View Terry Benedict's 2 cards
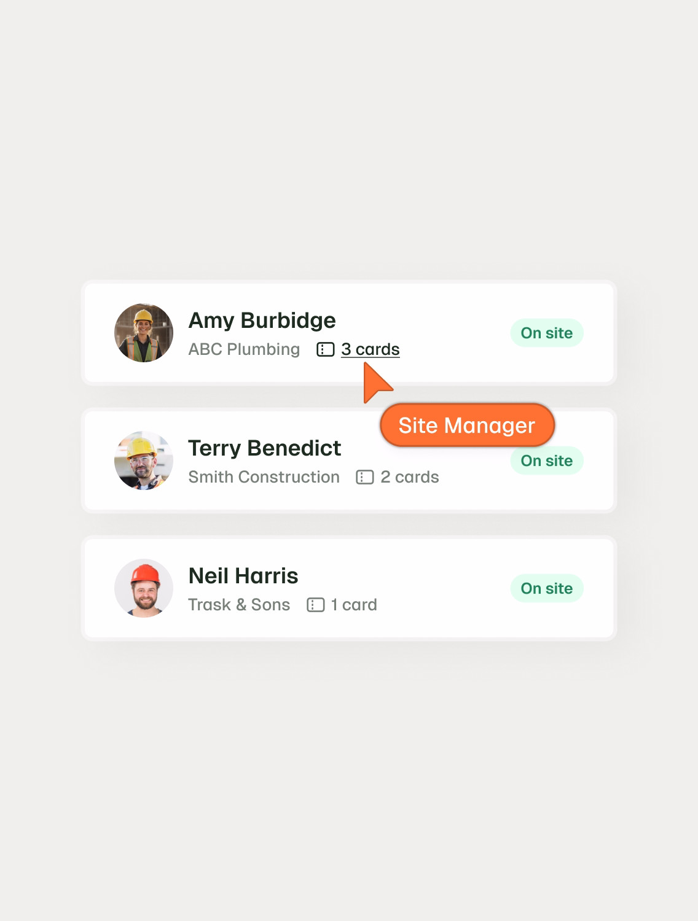698x921 pixels. point(410,477)
